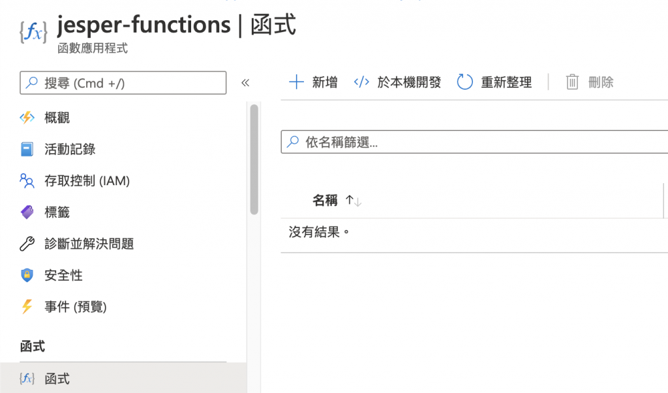This screenshot has width=668, height=393.
Task: Click 新增 to add a function
Action: tap(313, 81)
